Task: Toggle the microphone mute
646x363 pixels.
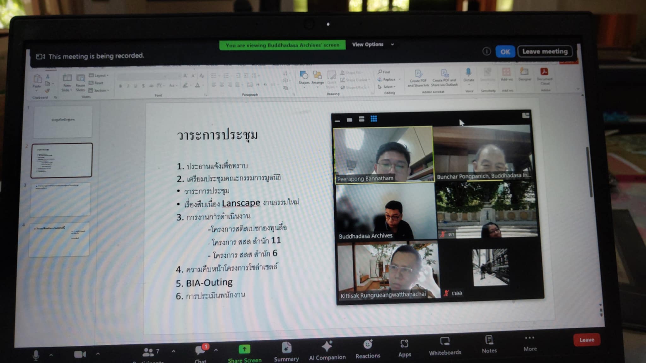Action: (x=36, y=355)
